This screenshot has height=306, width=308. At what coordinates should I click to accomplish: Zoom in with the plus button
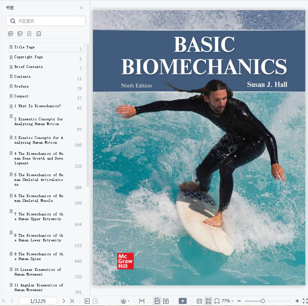tap(297, 301)
